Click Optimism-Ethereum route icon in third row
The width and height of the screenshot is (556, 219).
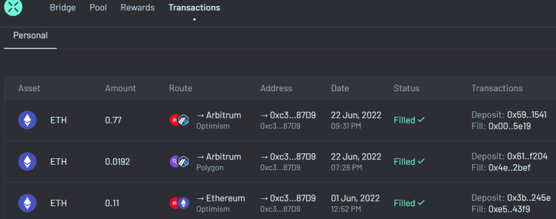(179, 203)
